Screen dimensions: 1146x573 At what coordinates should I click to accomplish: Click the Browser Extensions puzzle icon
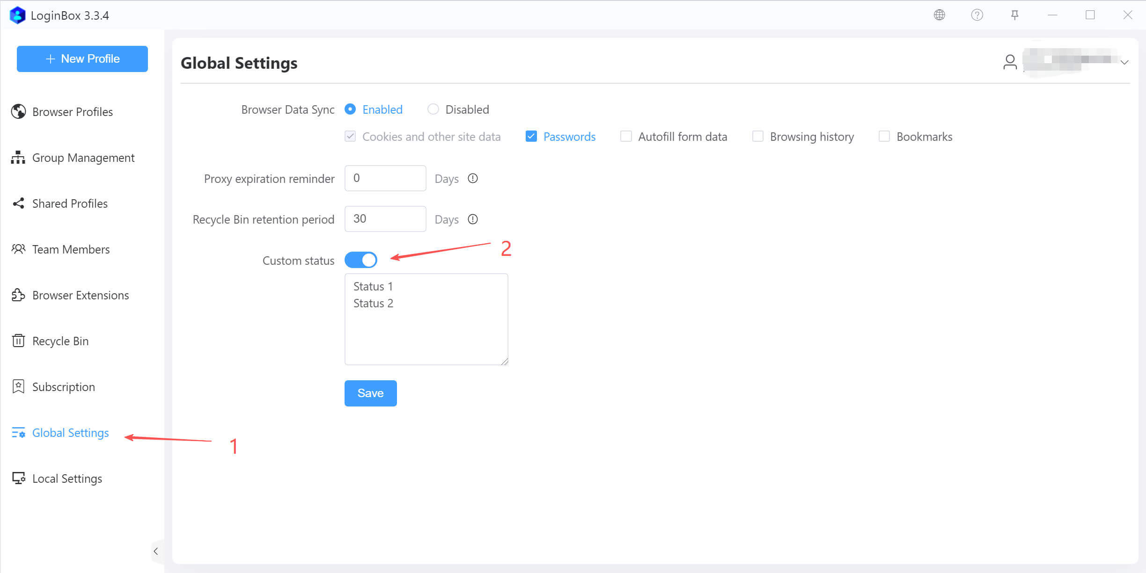coord(18,295)
